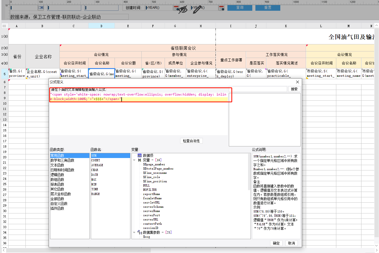Click the 搜索 button in formula dialog
This screenshot has height=253, width=379.
(x=294, y=89)
